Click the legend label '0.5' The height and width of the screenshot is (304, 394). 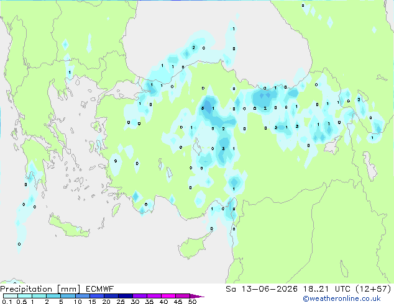(x=22, y=302)
